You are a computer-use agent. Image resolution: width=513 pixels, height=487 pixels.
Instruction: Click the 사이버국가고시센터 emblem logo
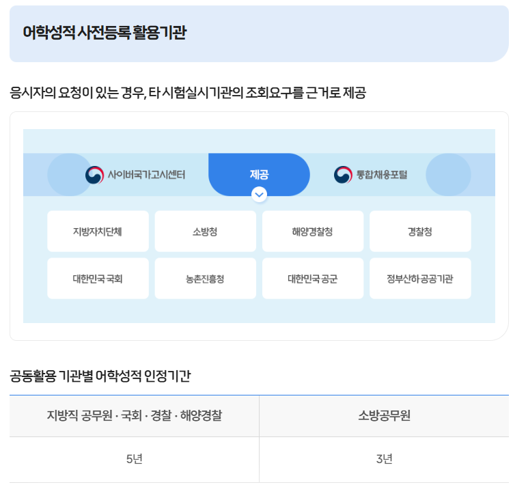pyautogui.click(x=94, y=175)
